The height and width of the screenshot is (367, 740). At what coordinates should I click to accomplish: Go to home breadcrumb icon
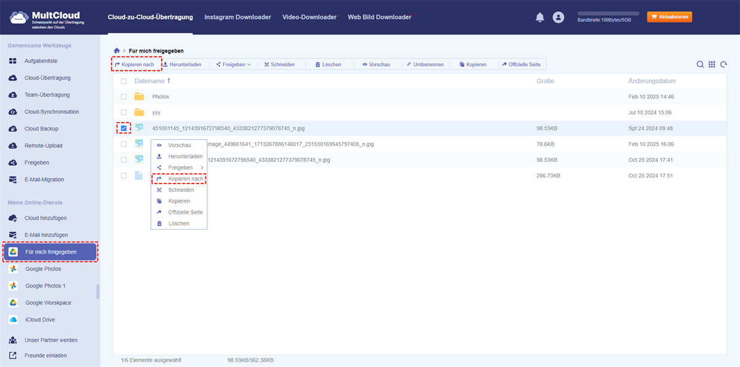(x=117, y=50)
